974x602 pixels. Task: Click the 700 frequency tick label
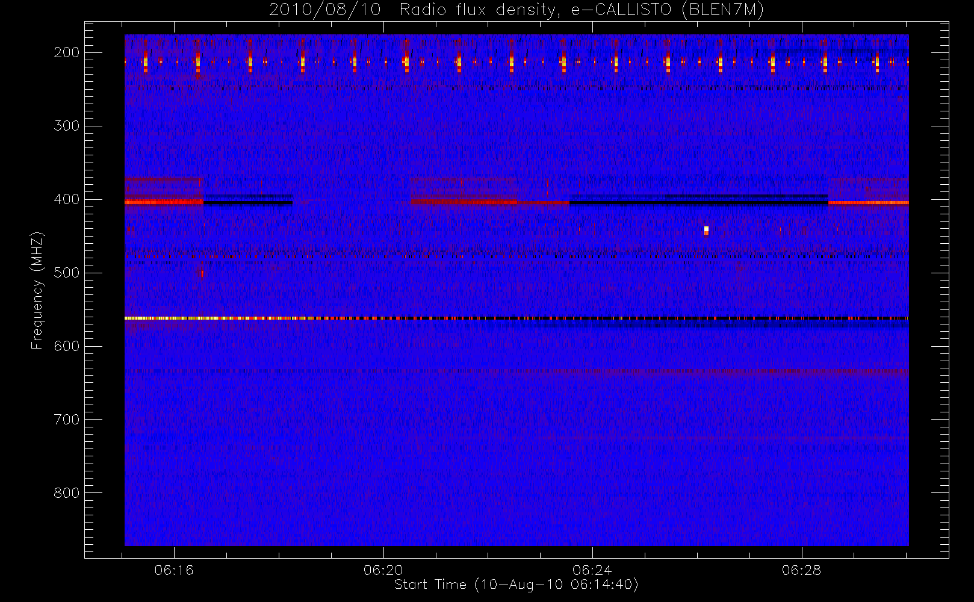[x=66, y=420]
